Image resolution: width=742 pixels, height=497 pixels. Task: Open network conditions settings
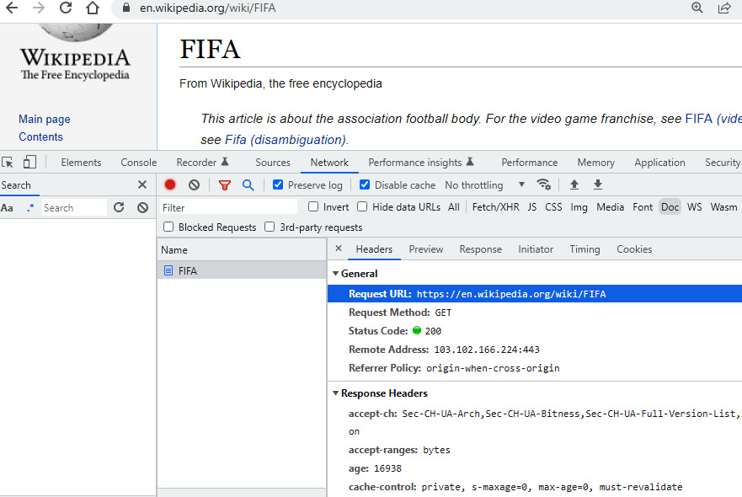point(544,184)
